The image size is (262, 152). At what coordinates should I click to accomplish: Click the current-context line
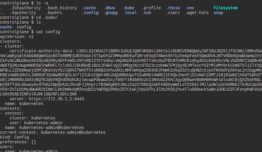pyautogui.click(x=53, y=133)
